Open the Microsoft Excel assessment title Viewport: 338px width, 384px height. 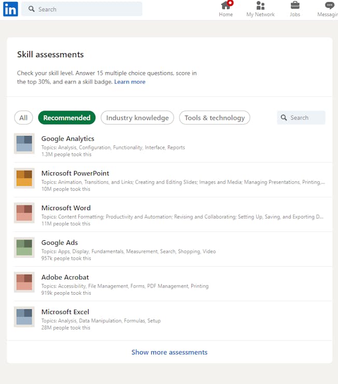coord(65,312)
